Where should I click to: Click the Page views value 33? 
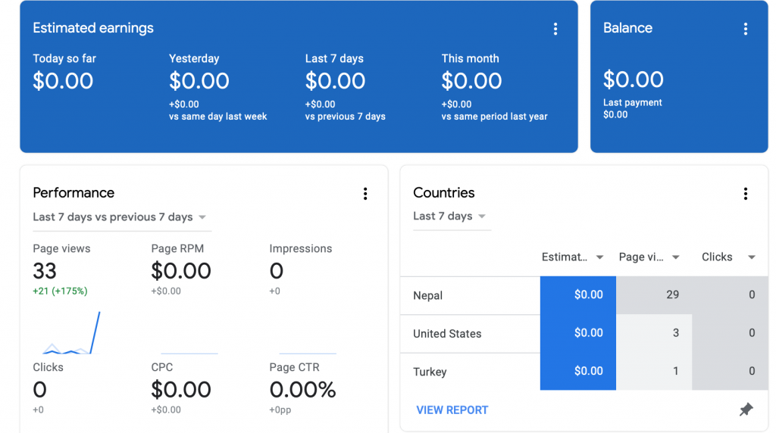(45, 271)
